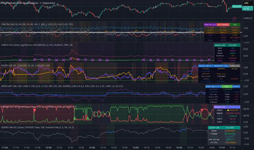The width and height of the screenshot is (254, 150).
Task: Click the yellow warning icon beside WEAK SEP
Action: click(x=228, y=110)
